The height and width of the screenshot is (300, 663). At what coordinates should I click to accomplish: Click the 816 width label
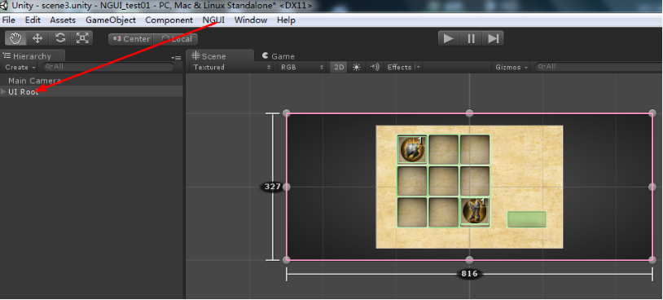469,274
